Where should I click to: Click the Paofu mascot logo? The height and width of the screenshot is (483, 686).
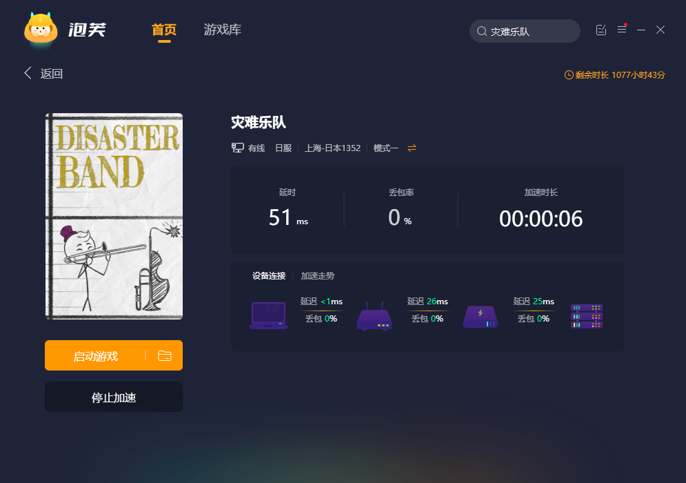coord(41,29)
